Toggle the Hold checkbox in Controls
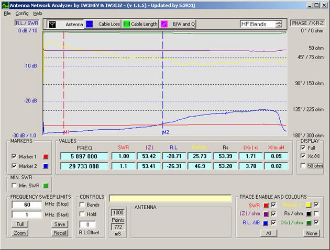330x250 pixels. 83,214
